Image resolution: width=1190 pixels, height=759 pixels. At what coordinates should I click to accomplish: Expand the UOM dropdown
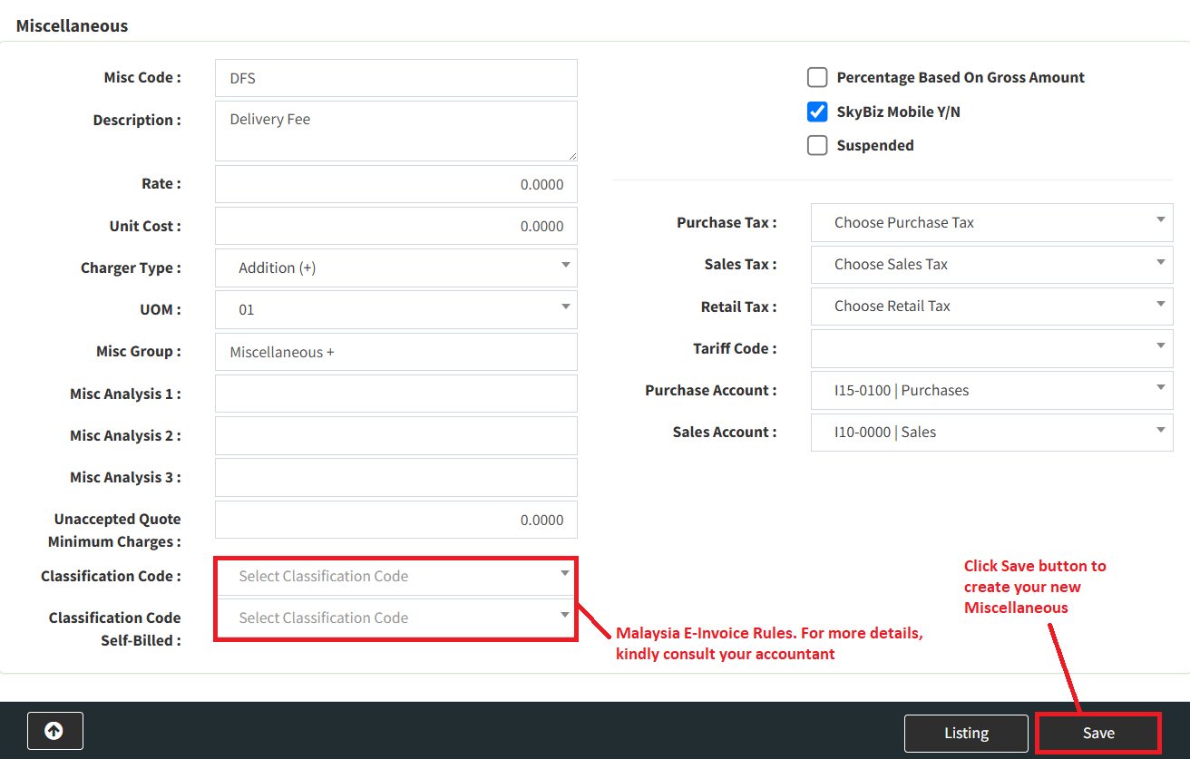pos(395,309)
